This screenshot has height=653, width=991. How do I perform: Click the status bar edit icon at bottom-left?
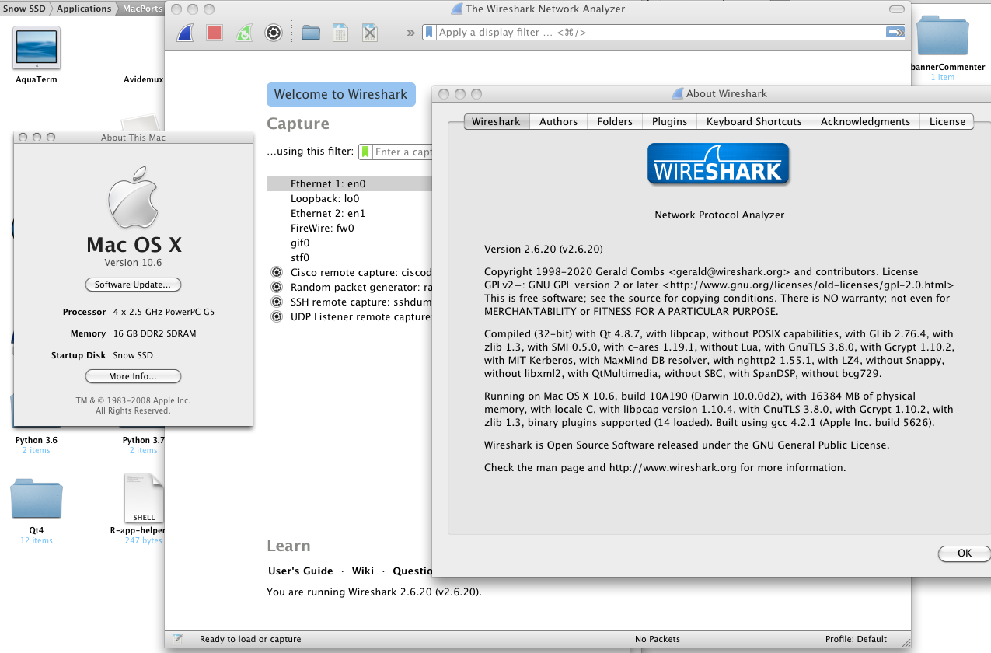(177, 639)
